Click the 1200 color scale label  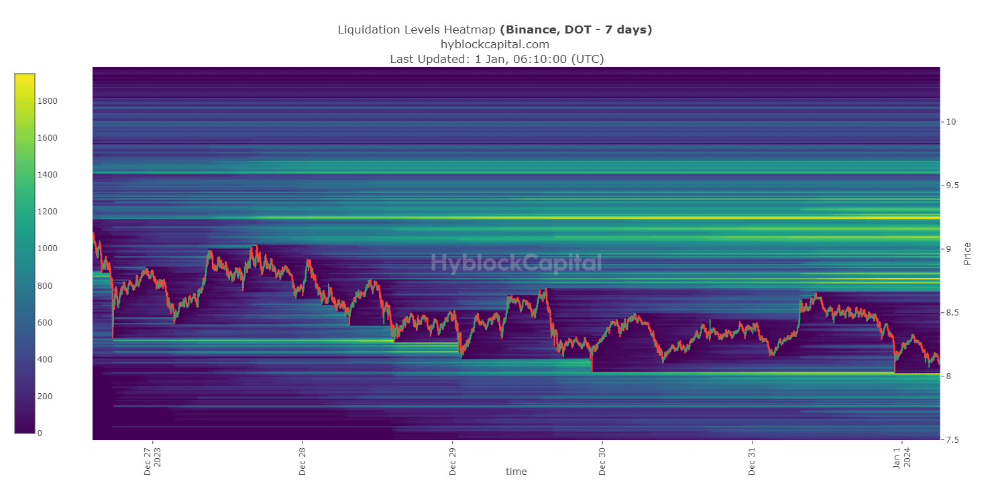[x=48, y=212]
